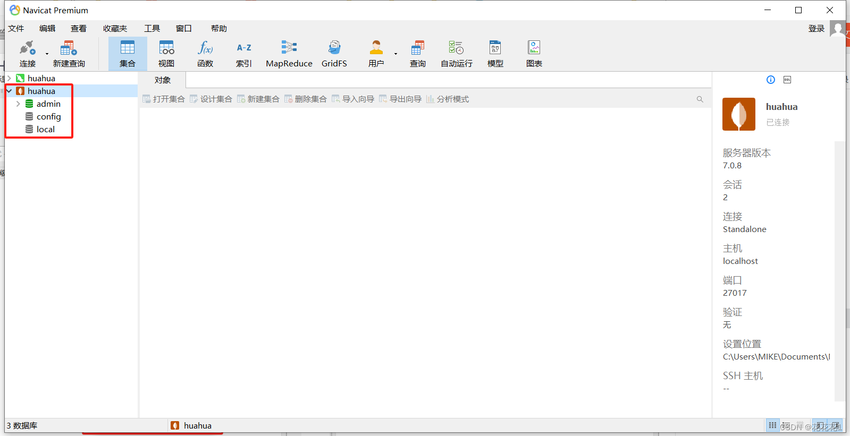
Task: Expand the first huahua connection node
Action: pyautogui.click(x=9, y=78)
